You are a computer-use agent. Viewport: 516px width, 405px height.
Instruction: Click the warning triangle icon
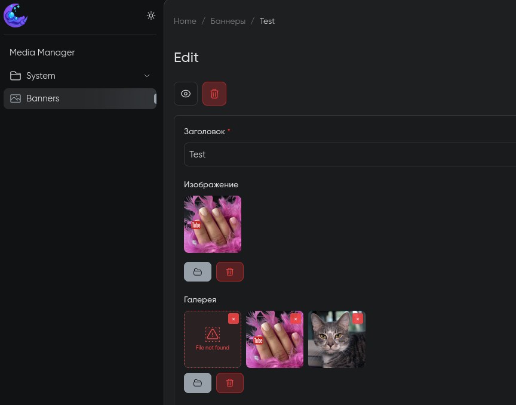point(213,335)
